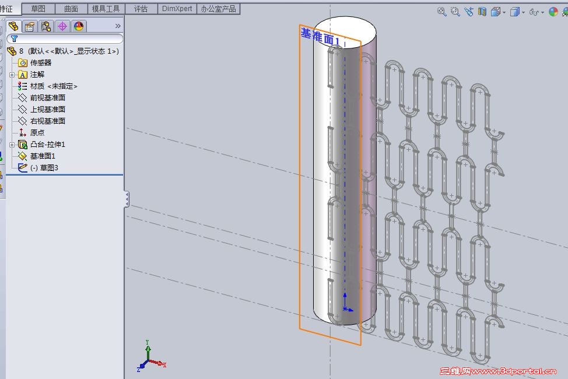Image resolution: width=568 pixels, height=379 pixels.
Task: Click the Zoom to Area icon
Action: click(x=455, y=12)
